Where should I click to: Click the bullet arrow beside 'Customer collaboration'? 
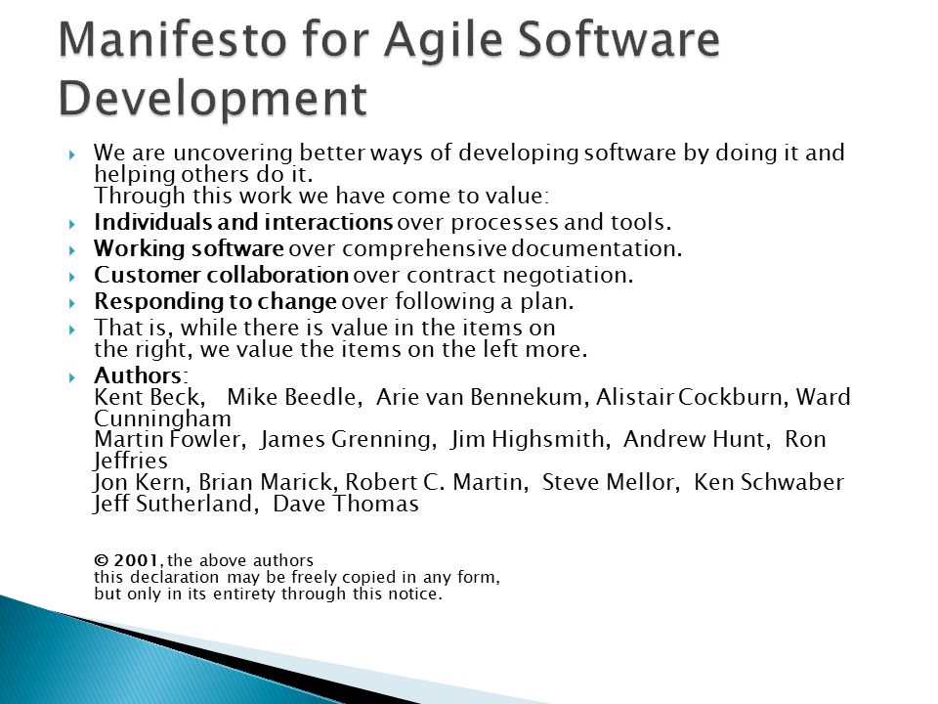[72, 277]
